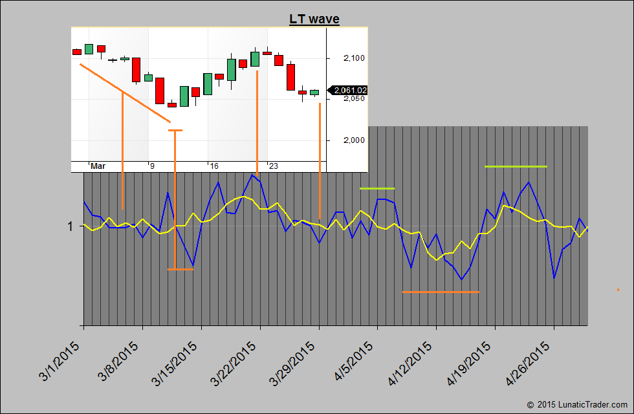634x414 pixels.
Task: Click the last green candlestick beside price tag
Action: click(x=314, y=93)
